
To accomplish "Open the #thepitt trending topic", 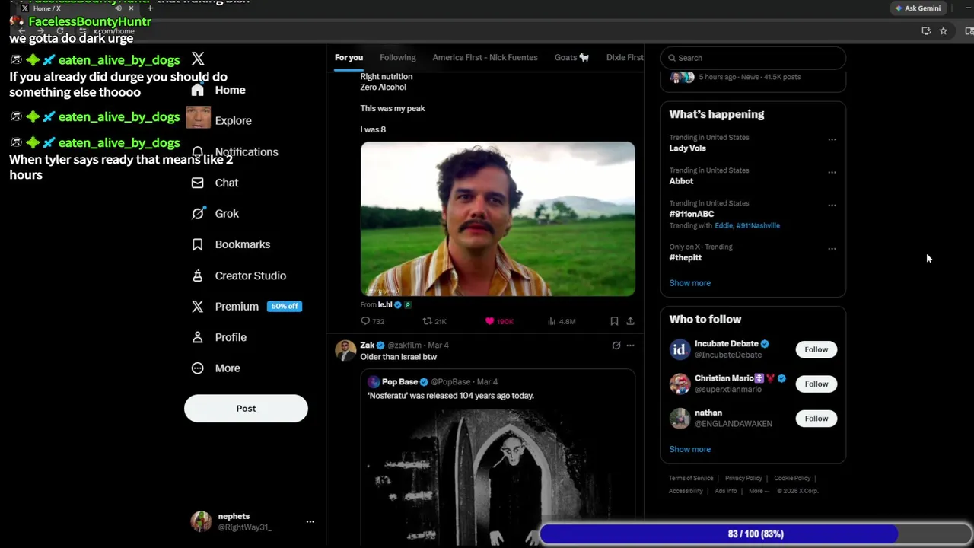I will click(x=685, y=258).
